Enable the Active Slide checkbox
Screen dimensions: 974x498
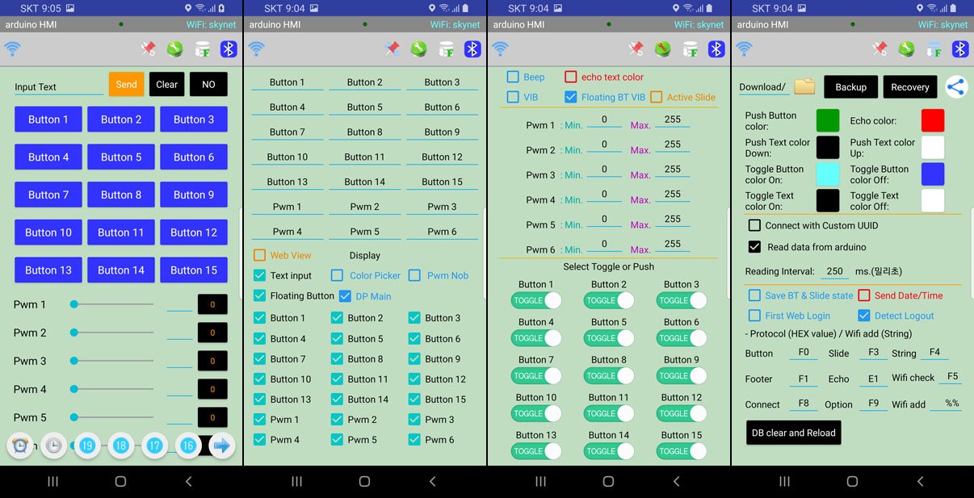pos(656,97)
